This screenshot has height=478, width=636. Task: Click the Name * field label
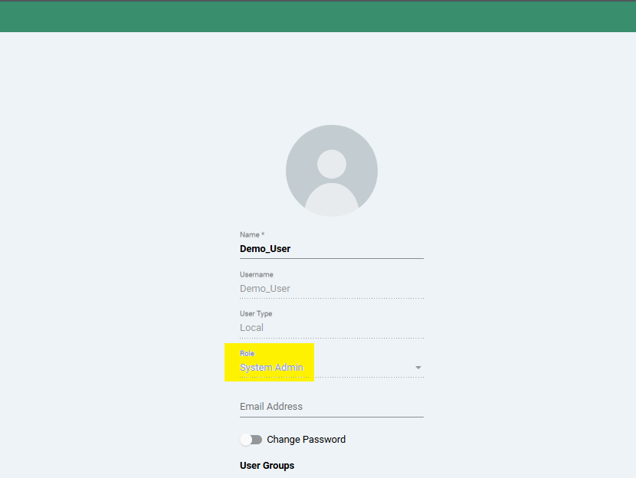[251, 234]
